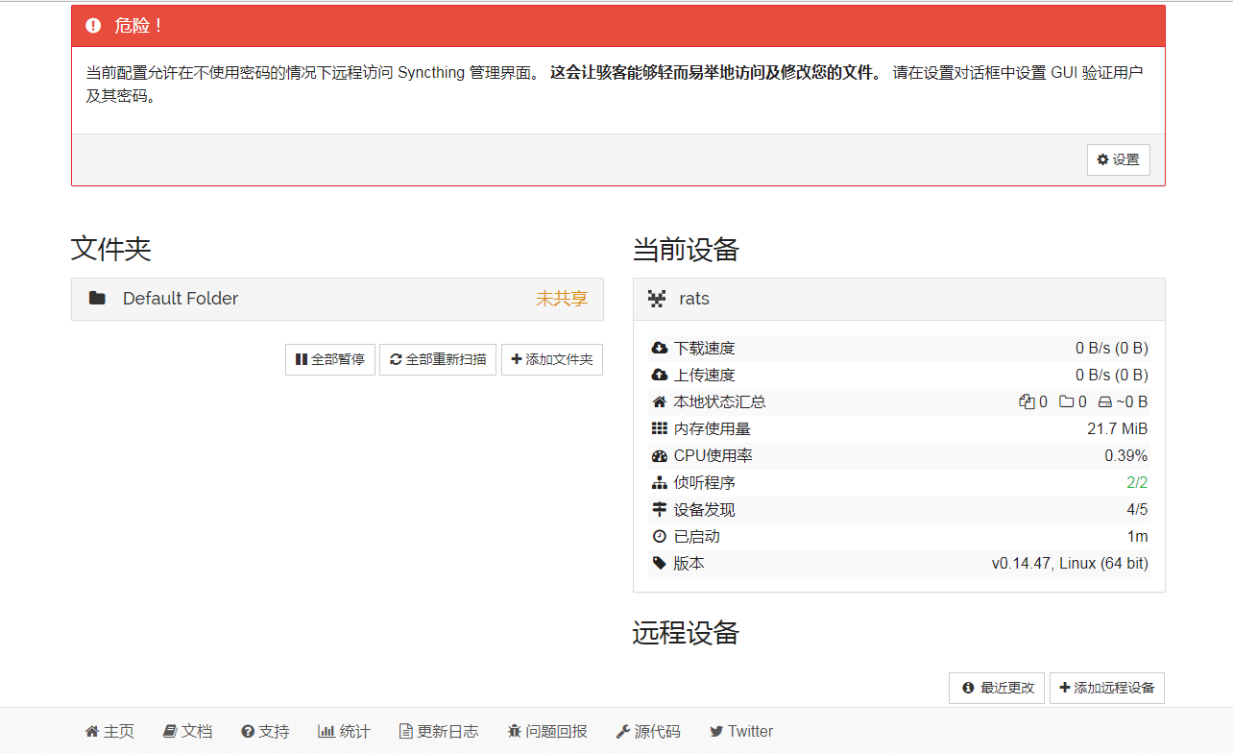Click the 内存使用量 grid icon
Viewport: 1233px width, 753px height.
point(659,428)
